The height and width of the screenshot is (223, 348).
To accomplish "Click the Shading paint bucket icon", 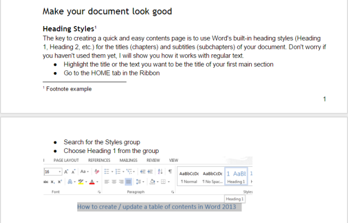I will pos(152,182).
